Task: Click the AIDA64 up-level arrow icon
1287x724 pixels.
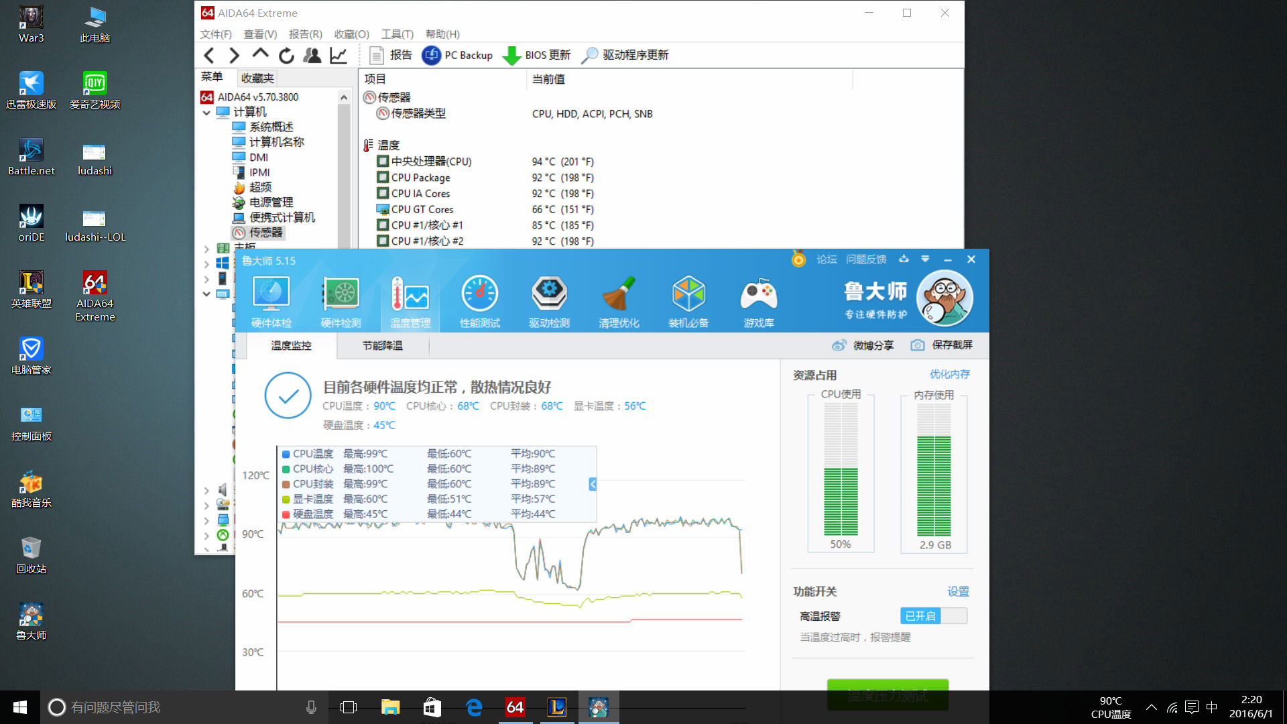Action: pyautogui.click(x=260, y=55)
